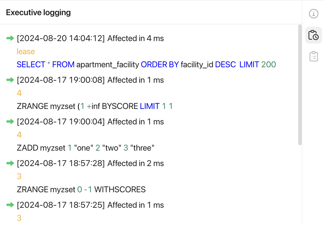
Task: Click green arrow beside 18:57:25 log entry
Action: pos(10,205)
